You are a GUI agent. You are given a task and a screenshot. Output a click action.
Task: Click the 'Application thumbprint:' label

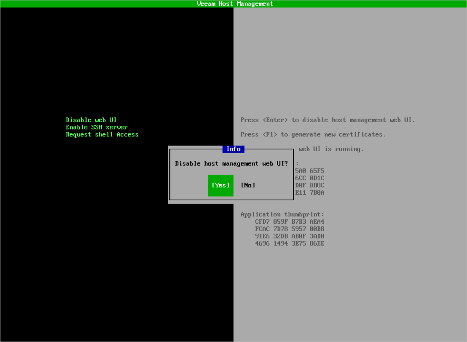tap(282, 214)
